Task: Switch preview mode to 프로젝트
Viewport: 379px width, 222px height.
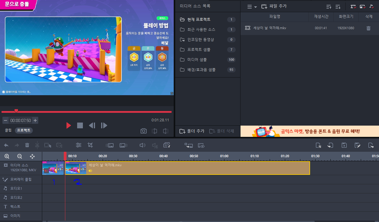Action: point(24,130)
